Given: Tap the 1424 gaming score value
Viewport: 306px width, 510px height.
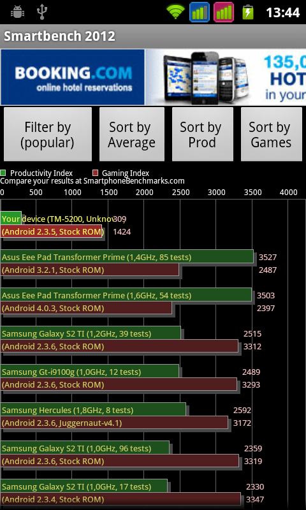Looking at the screenshot, I should click(x=122, y=232).
